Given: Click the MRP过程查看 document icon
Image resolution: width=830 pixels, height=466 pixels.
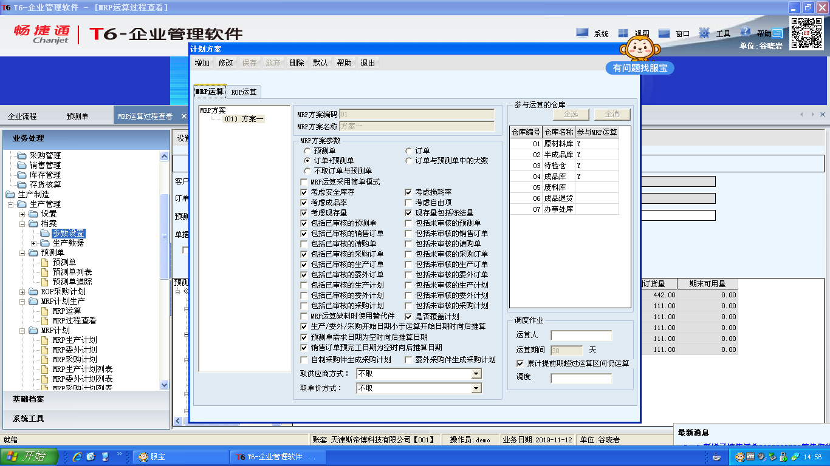Looking at the screenshot, I should [45, 320].
